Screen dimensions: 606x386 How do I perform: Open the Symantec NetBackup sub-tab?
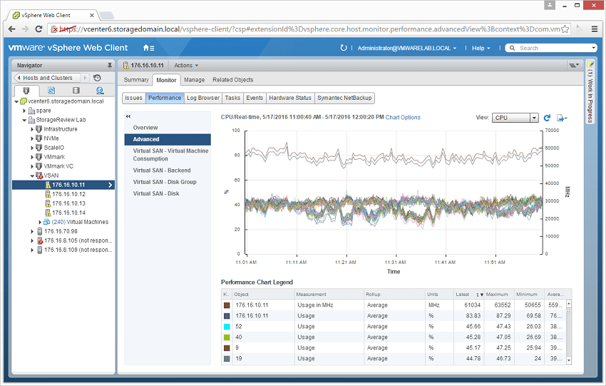344,98
